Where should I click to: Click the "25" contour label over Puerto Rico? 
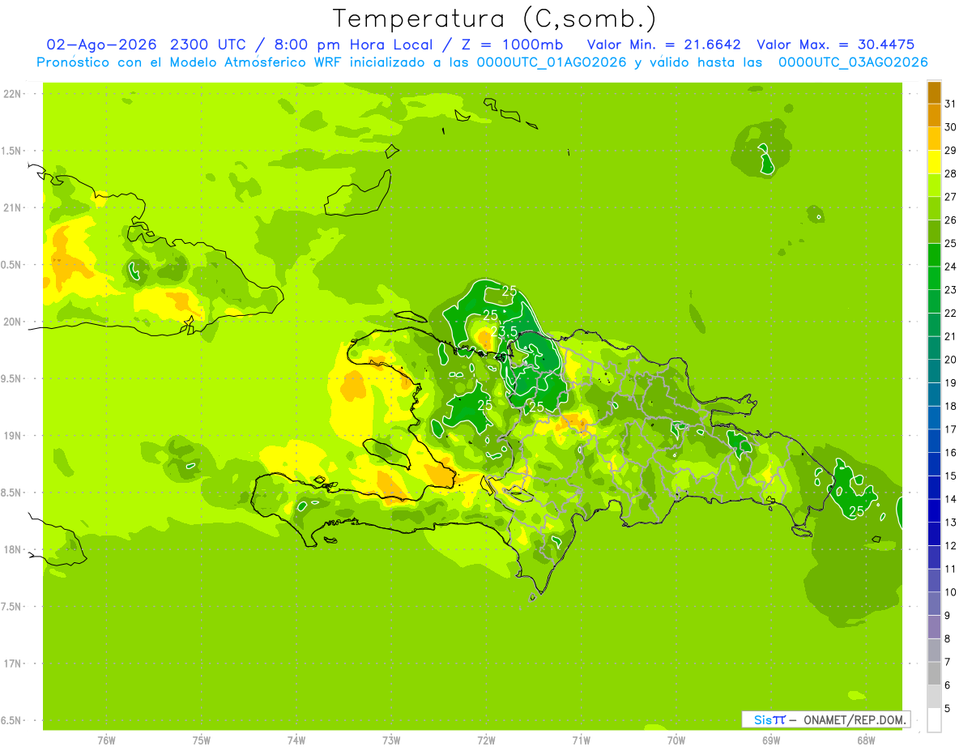click(x=856, y=511)
